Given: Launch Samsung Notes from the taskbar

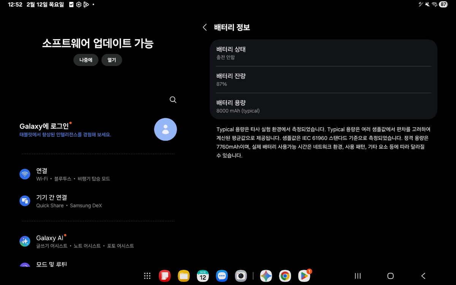Looking at the screenshot, I should coord(165,276).
